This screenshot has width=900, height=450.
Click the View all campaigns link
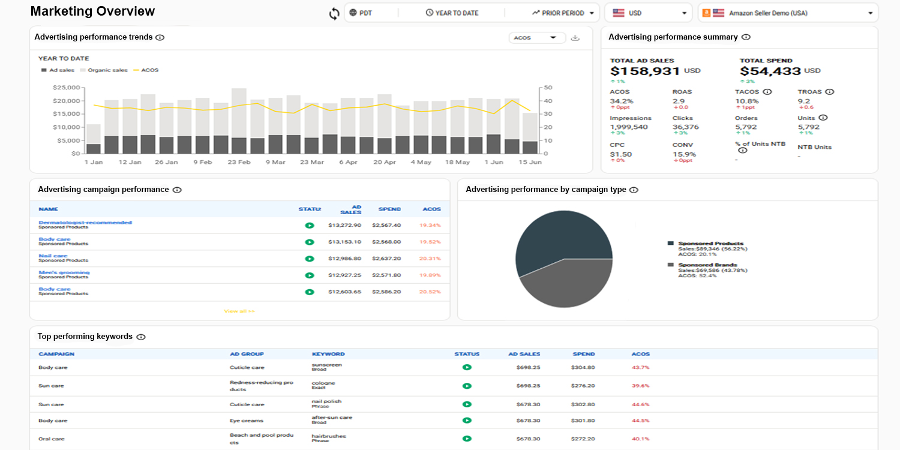click(239, 311)
